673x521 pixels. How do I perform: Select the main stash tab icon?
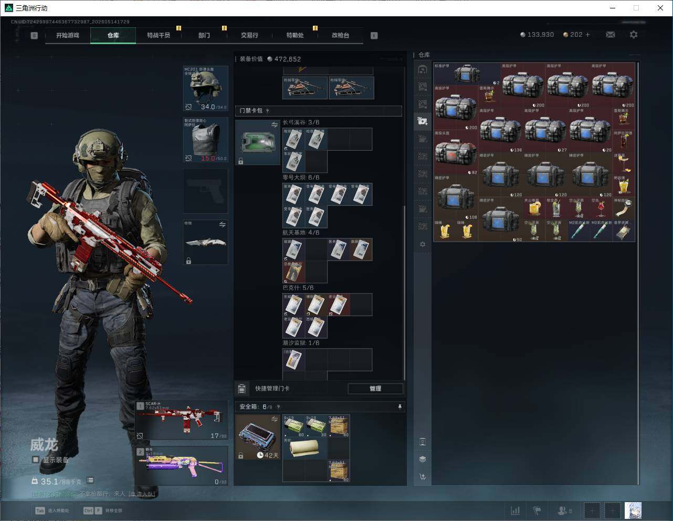(x=423, y=69)
